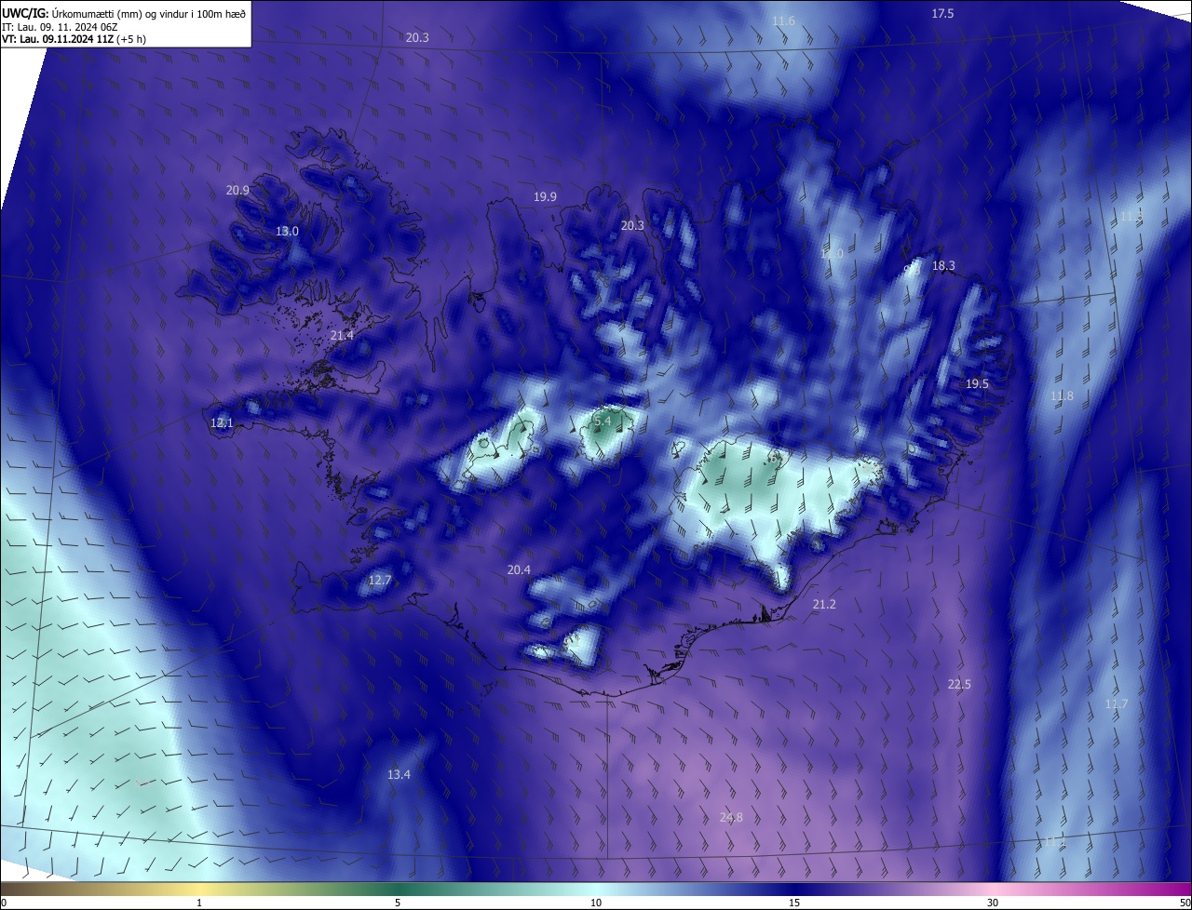
Task: Click the 13.4 value on the map
Action: coord(399,774)
